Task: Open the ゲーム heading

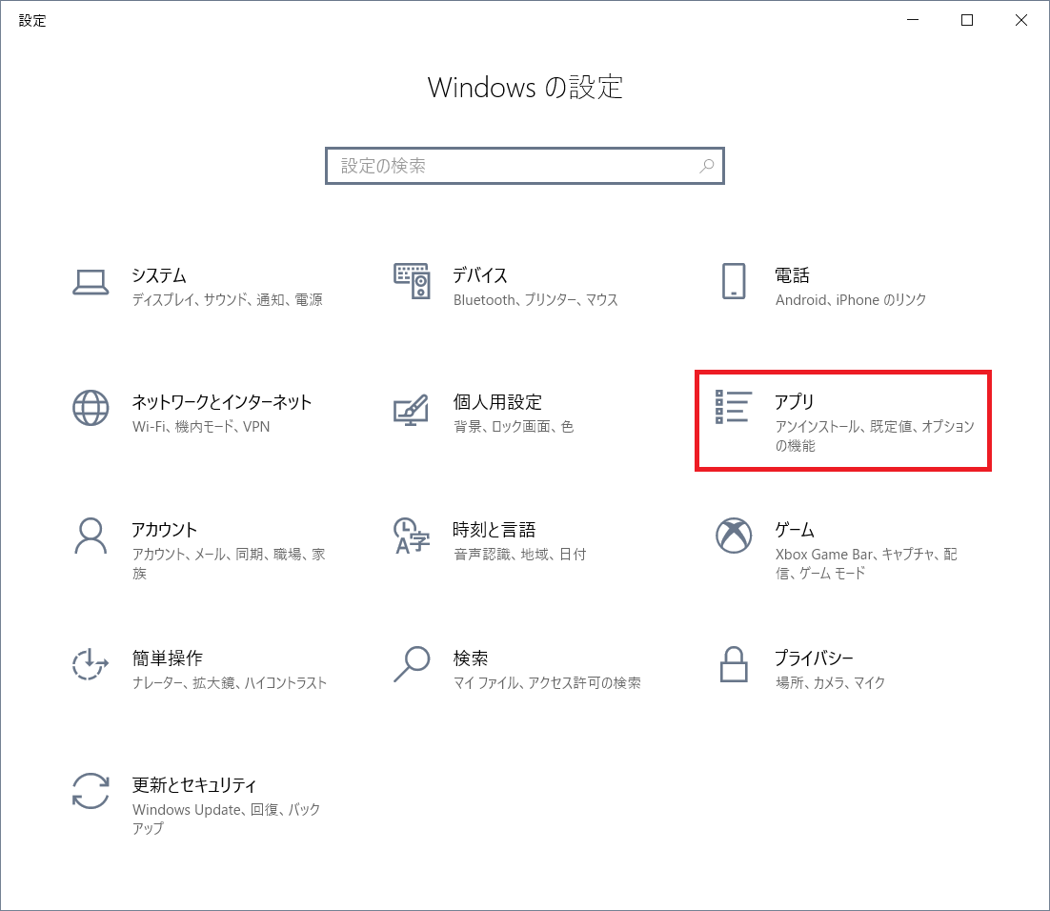Action: [x=795, y=530]
